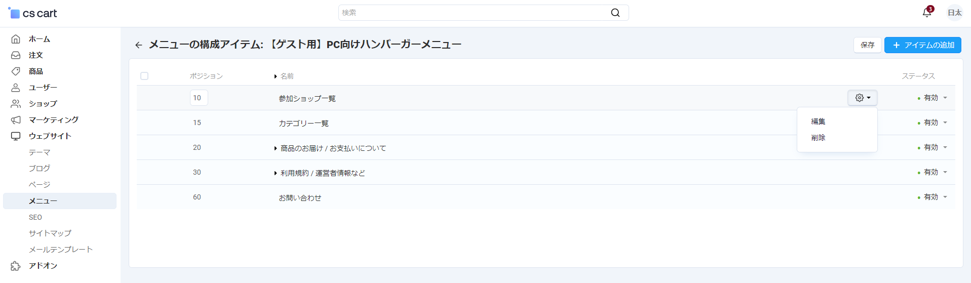Click the position field showing 10
The width and height of the screenshot is (971, 283).
click(199, 98)
